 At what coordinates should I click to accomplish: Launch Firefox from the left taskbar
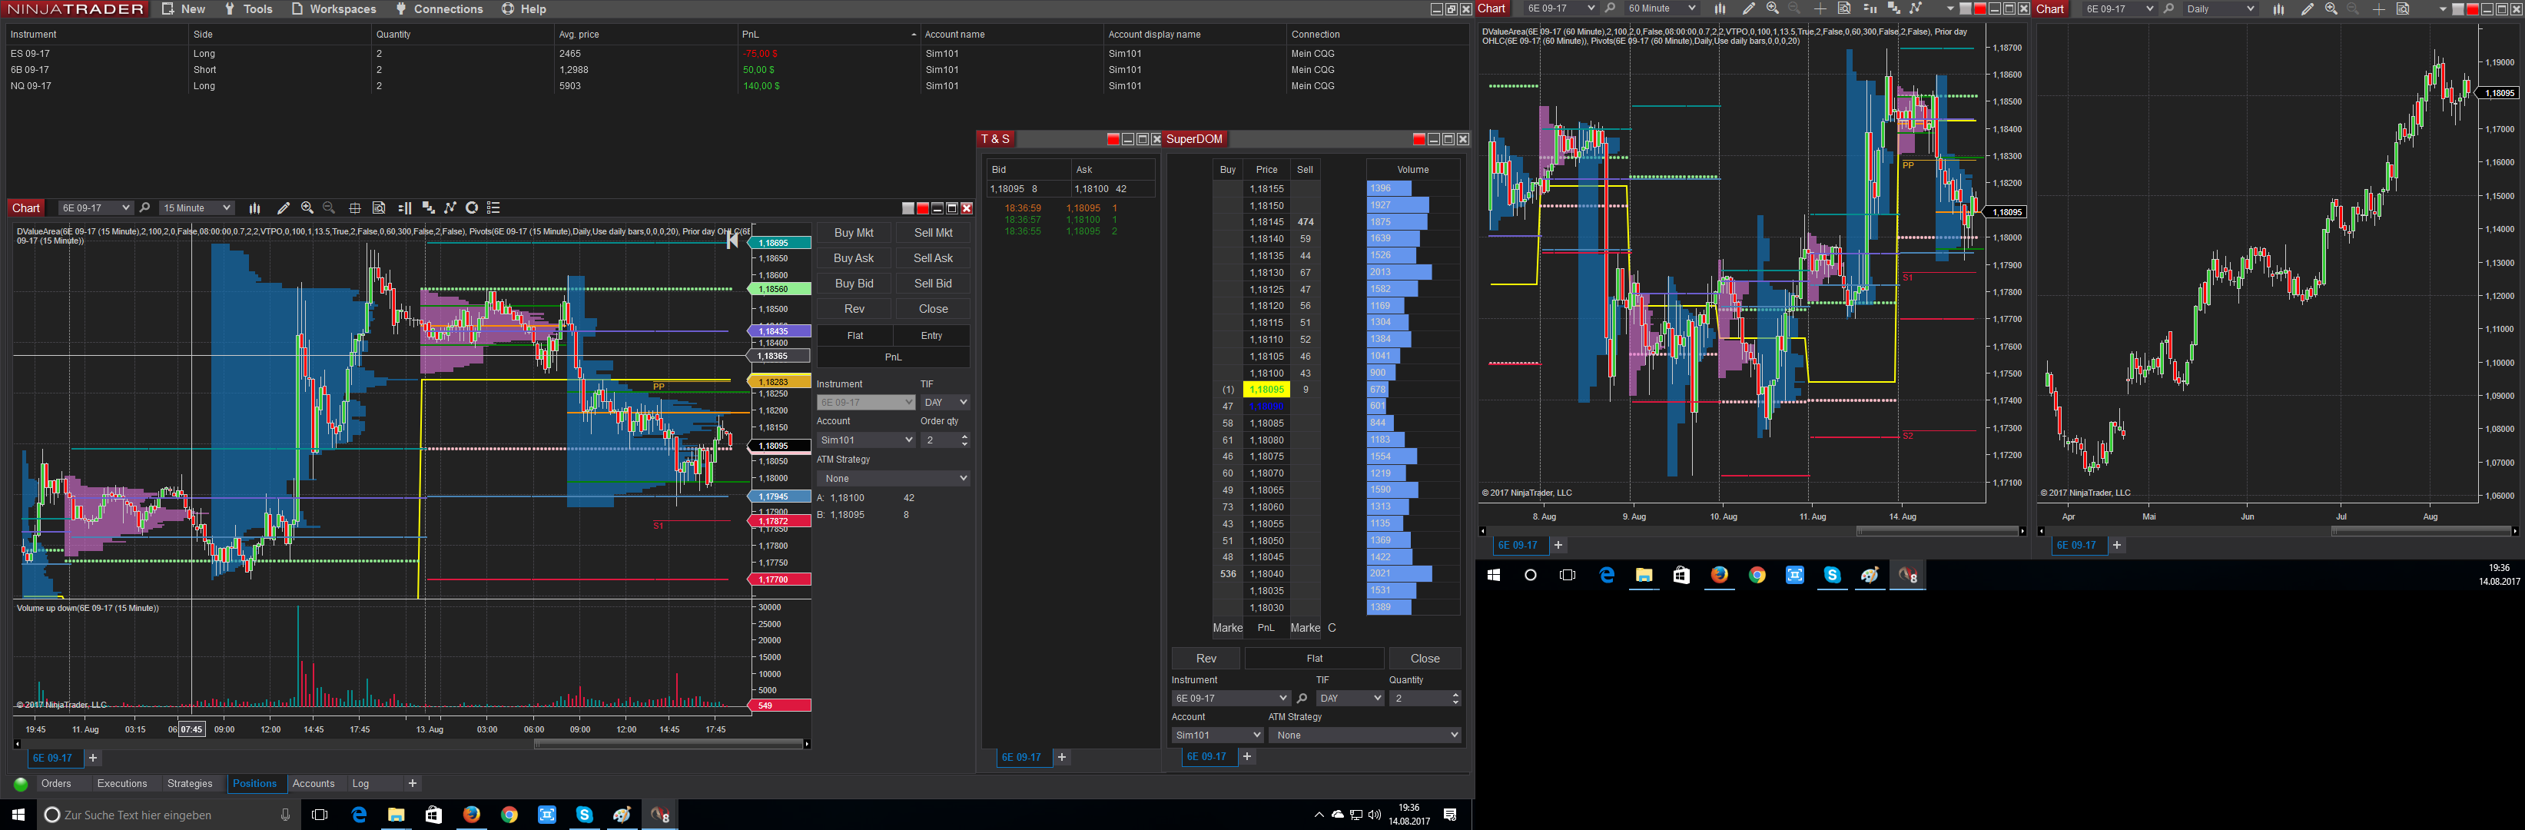[472, 815]
